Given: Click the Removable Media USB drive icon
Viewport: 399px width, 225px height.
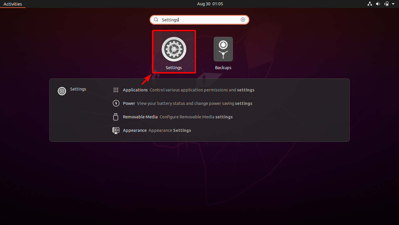Looking at the screenshot, I should click(116, 117).
